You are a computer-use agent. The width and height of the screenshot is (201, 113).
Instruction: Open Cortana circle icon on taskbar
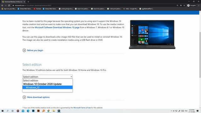[x=13, y=111]
